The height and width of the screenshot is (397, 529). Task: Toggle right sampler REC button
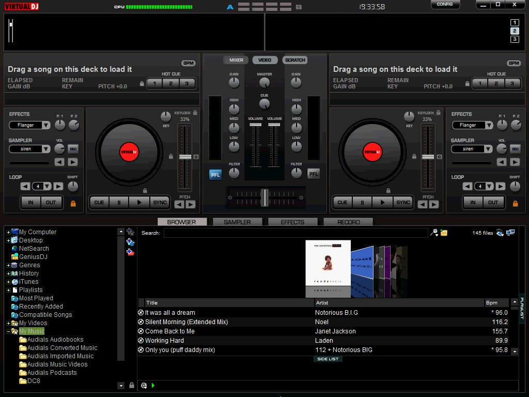coord(515,149)
